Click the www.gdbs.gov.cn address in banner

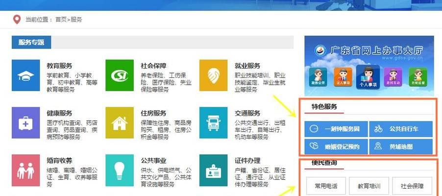[x=403, y=58]
